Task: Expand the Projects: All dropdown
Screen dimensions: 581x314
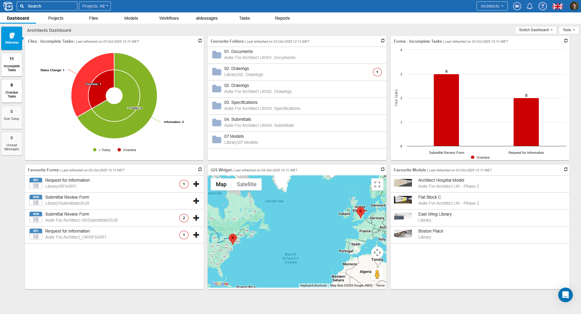Action: [95, 6]
